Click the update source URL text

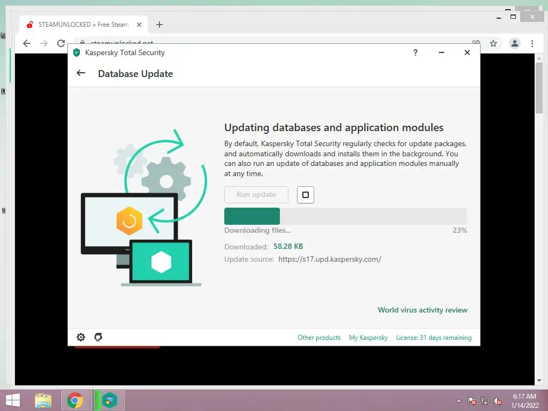[x=330, y=260]
